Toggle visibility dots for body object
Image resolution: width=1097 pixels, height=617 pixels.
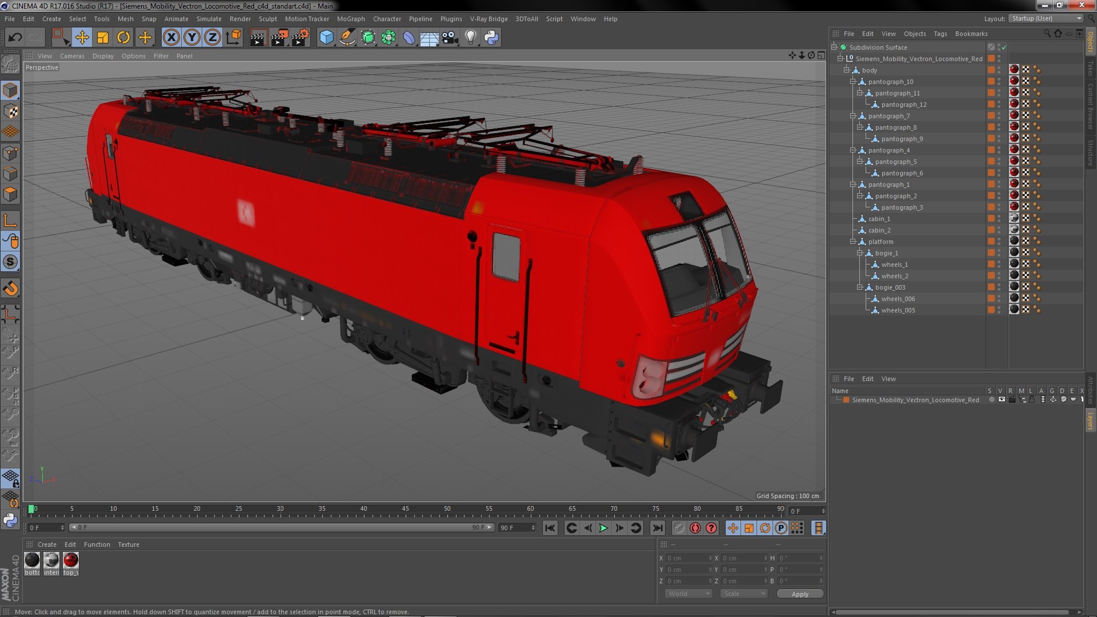(x=999, y=70)
